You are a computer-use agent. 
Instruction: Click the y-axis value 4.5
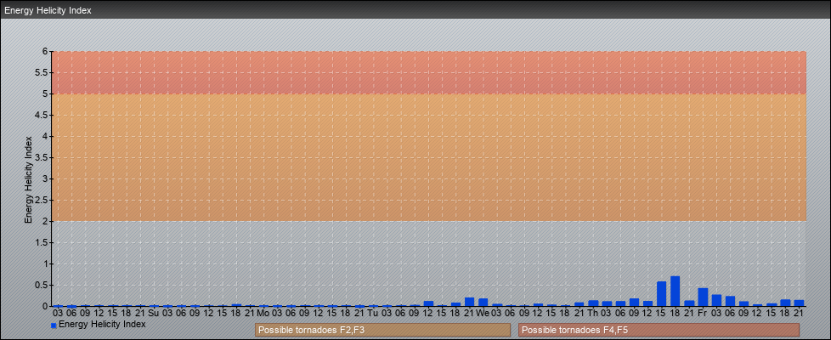click(x=42, y=115)
